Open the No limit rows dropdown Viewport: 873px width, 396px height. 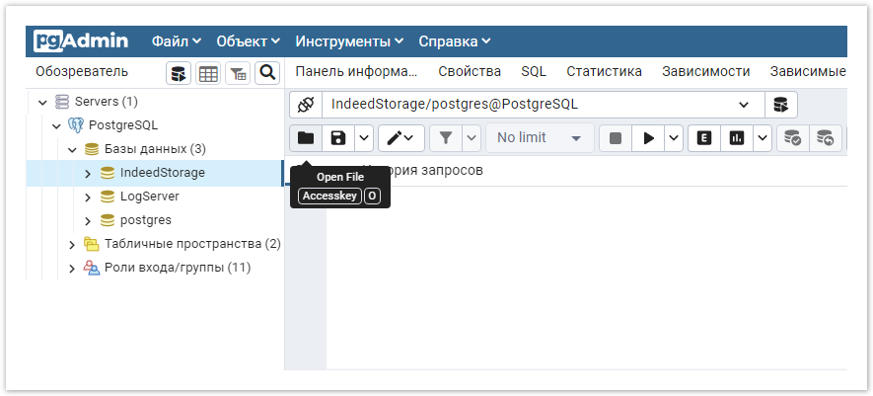539,138
